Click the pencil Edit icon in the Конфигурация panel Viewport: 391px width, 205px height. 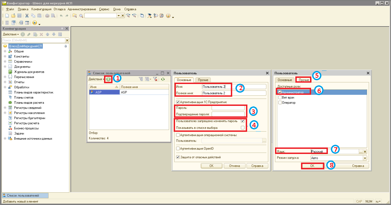tap(29, 34)
